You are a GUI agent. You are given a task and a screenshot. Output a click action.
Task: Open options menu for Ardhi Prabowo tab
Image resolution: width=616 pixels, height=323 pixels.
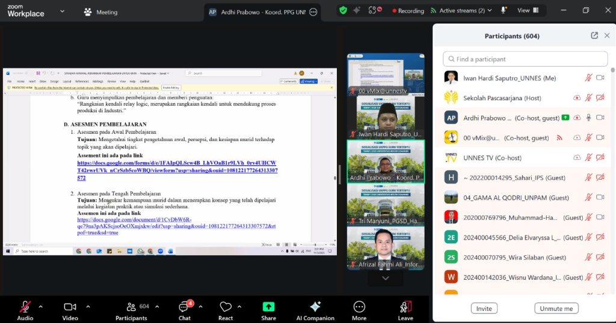coord(313,11)
